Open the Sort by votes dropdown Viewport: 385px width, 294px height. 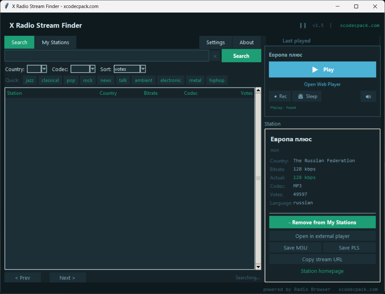pos(143,69)
